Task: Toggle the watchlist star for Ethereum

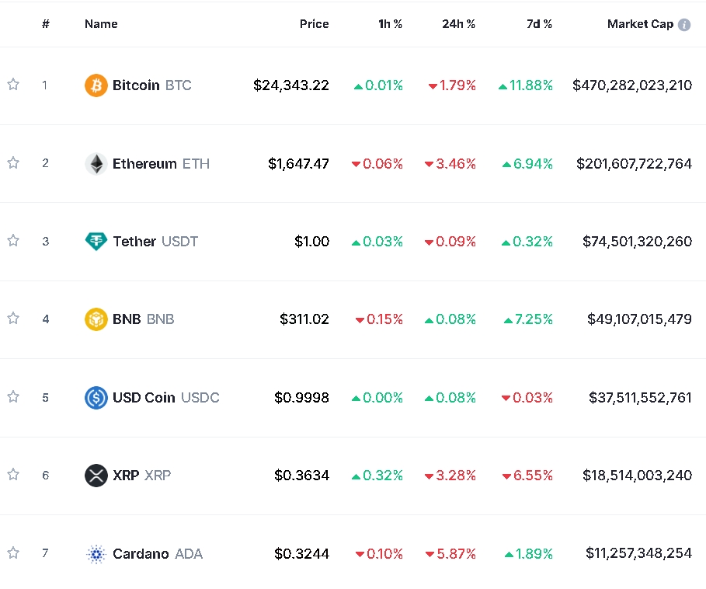Action: 13,163
